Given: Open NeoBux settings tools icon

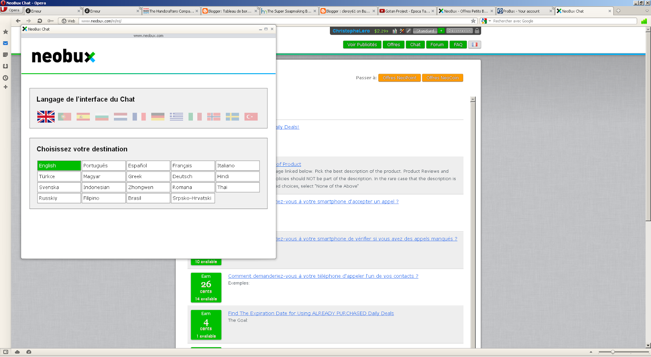Looking at the screenshot, I should pos(402,31).
